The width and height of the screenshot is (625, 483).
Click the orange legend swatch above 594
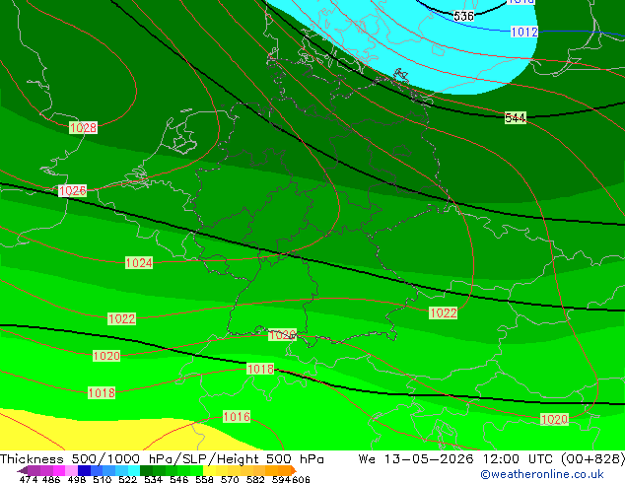point(284,470)
